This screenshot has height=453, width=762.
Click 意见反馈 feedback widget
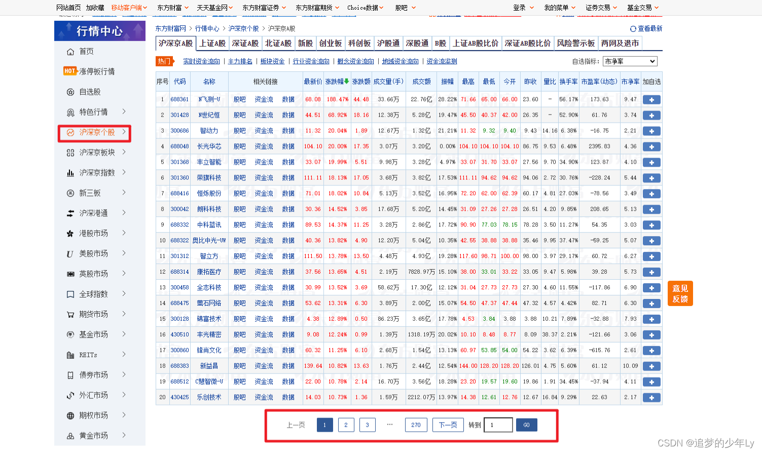click(x=680, y=293)
